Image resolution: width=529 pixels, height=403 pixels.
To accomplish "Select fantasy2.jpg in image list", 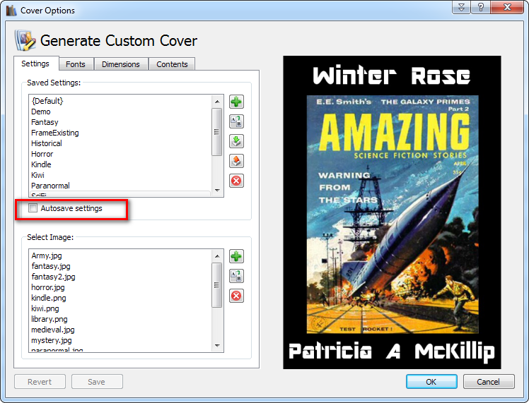I will 120,277.
